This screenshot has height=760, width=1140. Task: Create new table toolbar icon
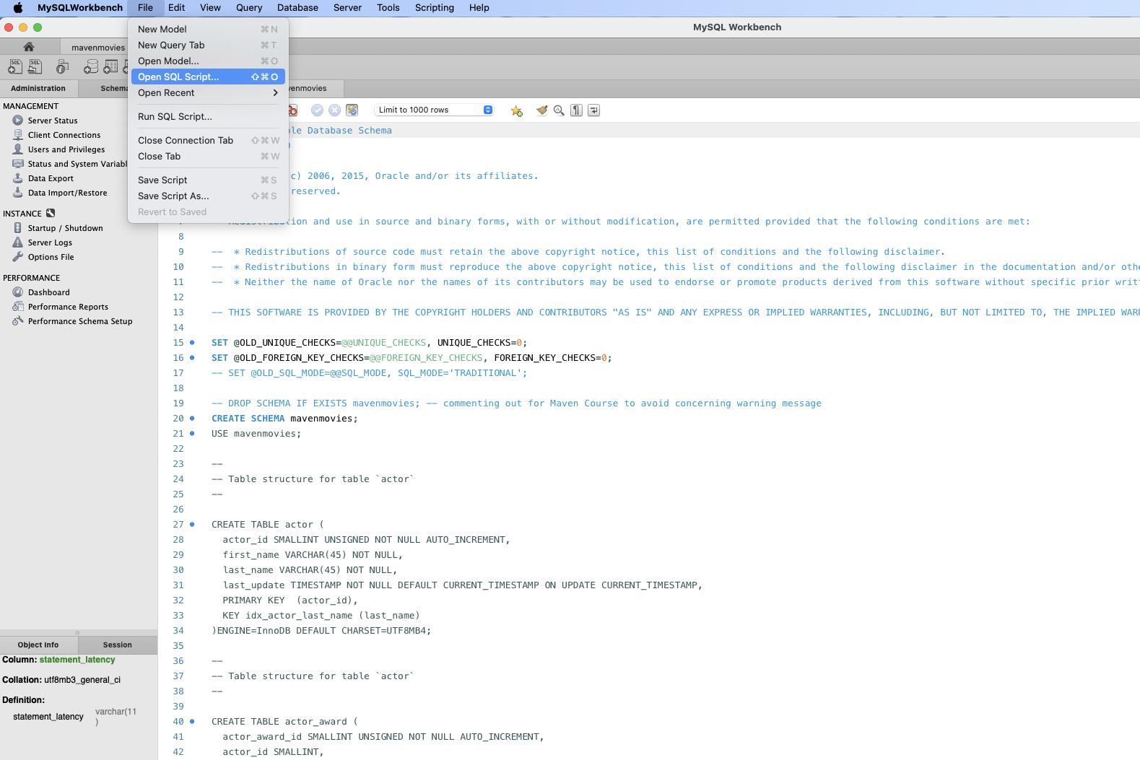pyautogui.click(x=110, y=66)
